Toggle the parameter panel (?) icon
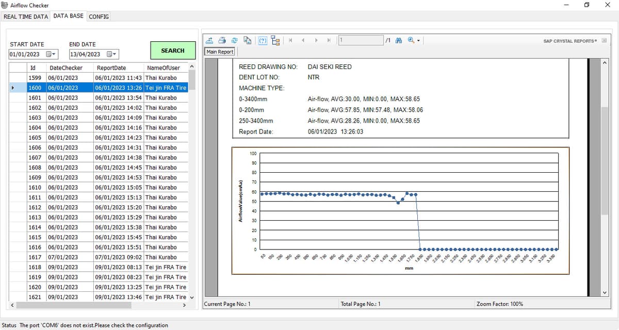This screenshot has width=619, height=330. click(x=262, y=40)
